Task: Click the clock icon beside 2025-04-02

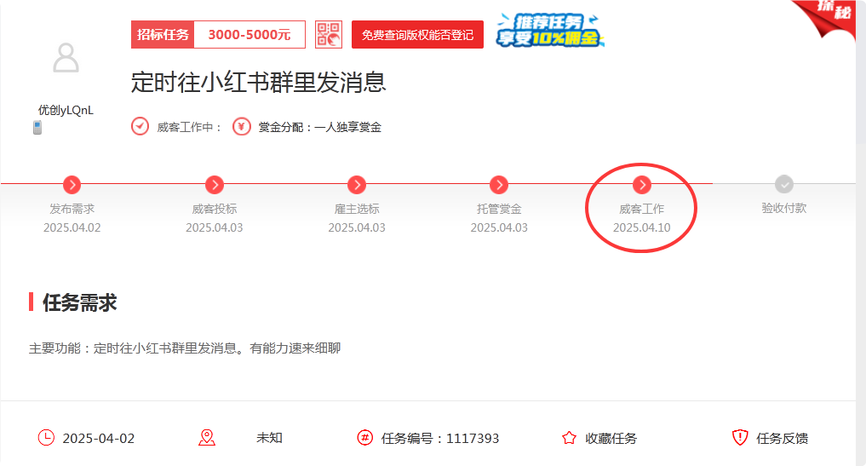Action: [46, 438]
